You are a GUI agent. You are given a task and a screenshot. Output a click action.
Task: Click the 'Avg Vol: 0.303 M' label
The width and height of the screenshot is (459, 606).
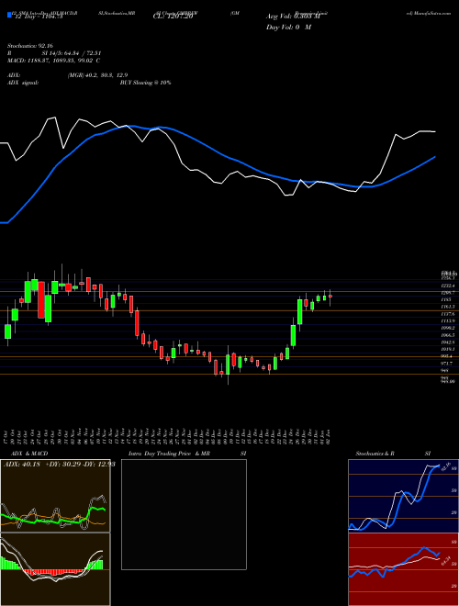[x=293, y=17]
